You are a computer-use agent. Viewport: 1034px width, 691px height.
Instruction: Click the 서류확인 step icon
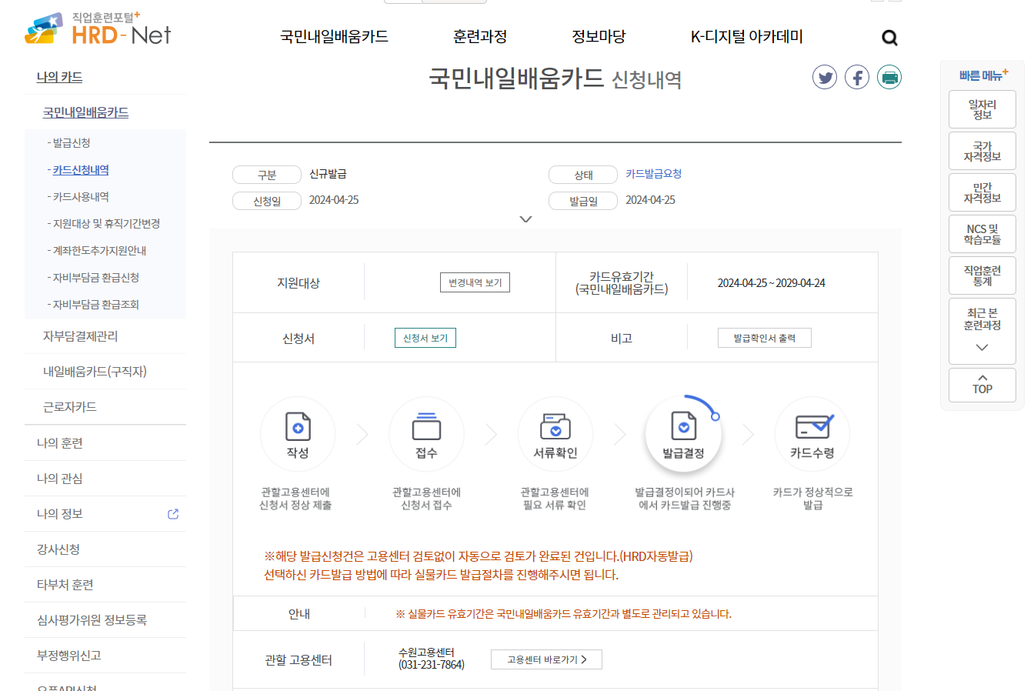click(x=555, y=434)
